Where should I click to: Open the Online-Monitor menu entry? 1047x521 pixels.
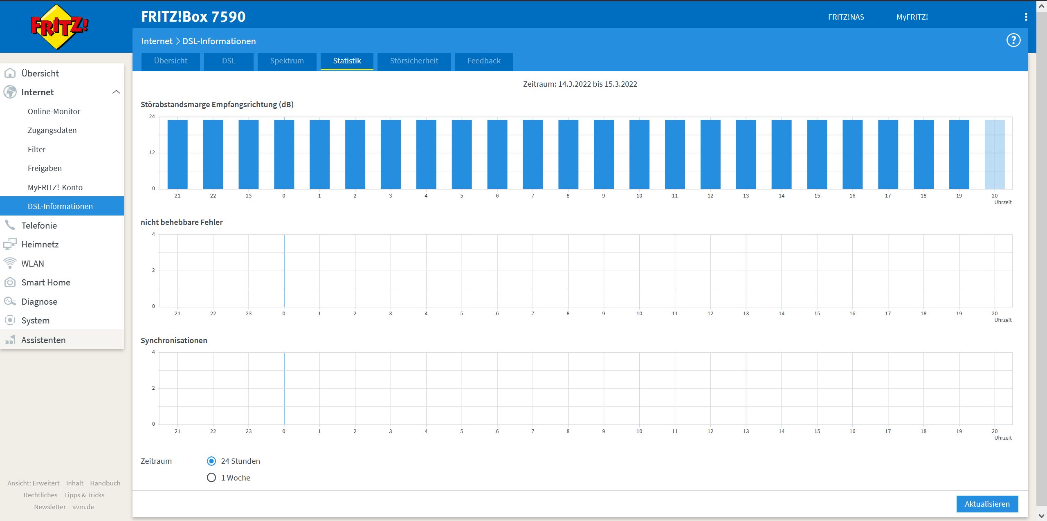tap(54, 111)
